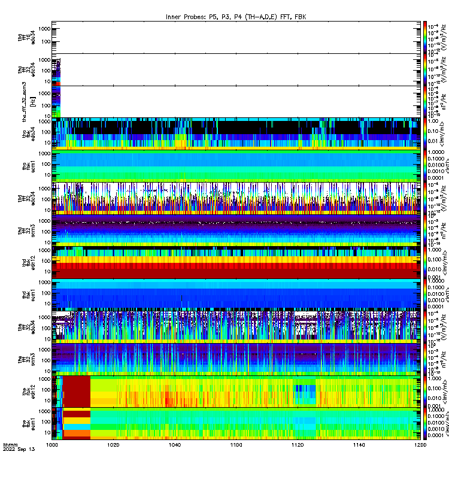The image size is (449, 479).
Task: Click the plot title "Inner Probes: P5, P3, P4"
Action: (204, 17)
